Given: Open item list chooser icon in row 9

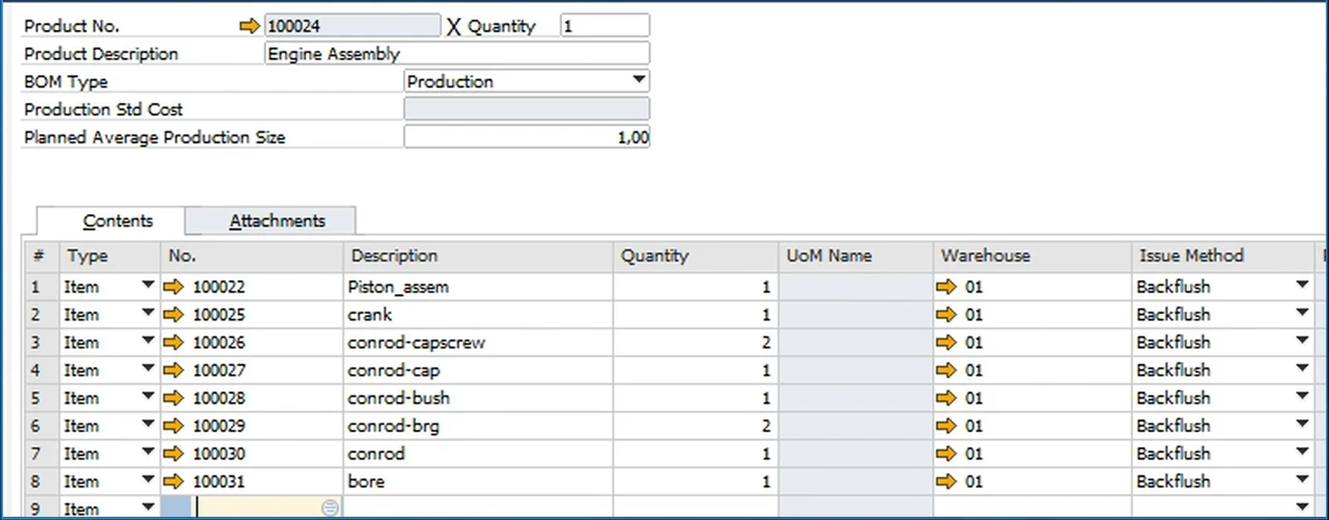Looking at the screenshot, I should coord(330,508).
